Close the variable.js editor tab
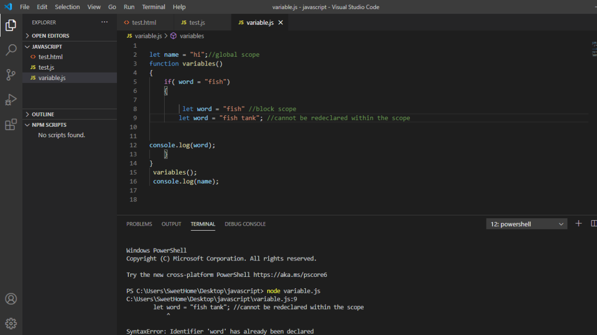Image resolution: width=597 pixels, height=335 pixels. point(280,22)
